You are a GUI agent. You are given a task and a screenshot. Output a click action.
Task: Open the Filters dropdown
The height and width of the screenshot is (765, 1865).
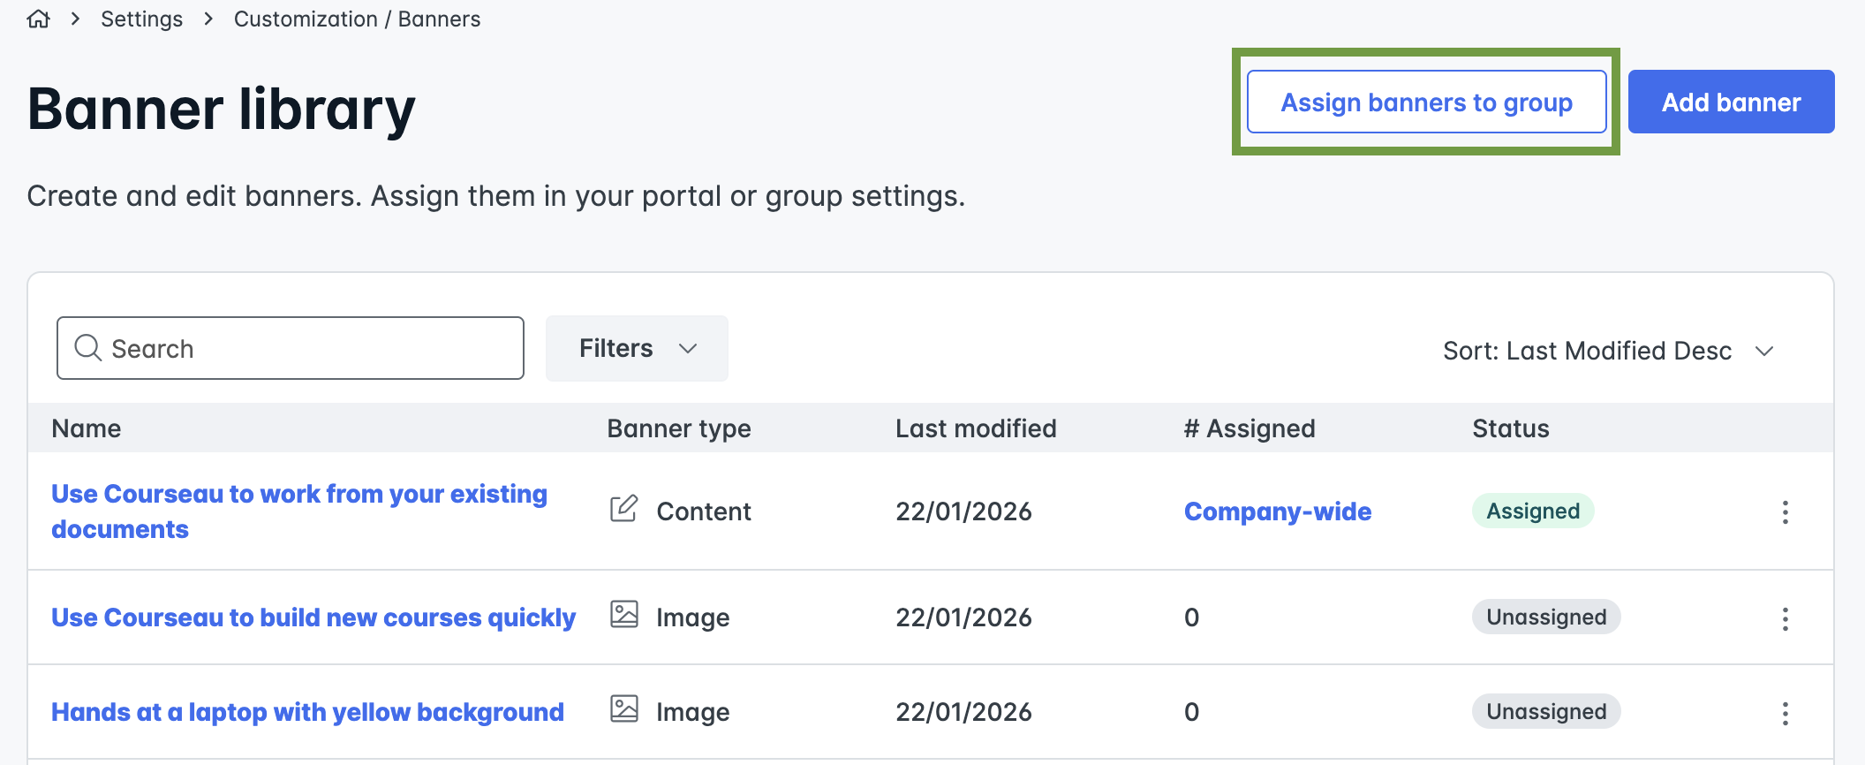(x=637, y=348)
